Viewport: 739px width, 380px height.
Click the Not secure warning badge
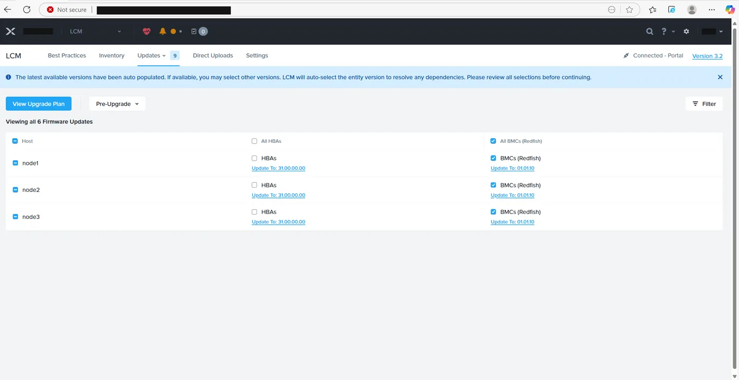[67, 9]
